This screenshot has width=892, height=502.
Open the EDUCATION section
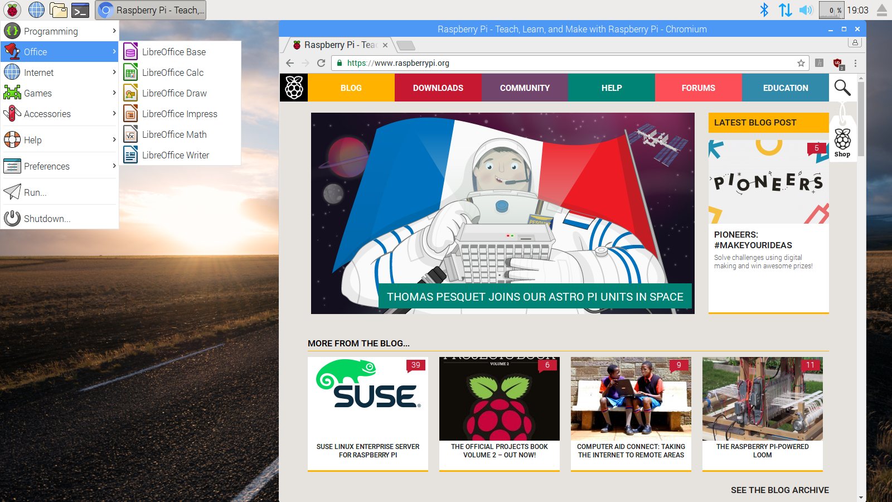(786, 88)
